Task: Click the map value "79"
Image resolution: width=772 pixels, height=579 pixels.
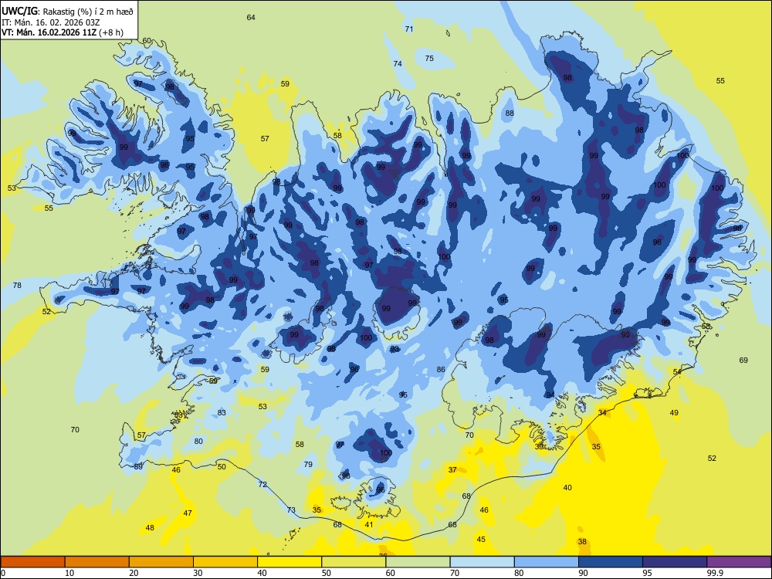Action: pyautogui.click(x=308, y=464)
